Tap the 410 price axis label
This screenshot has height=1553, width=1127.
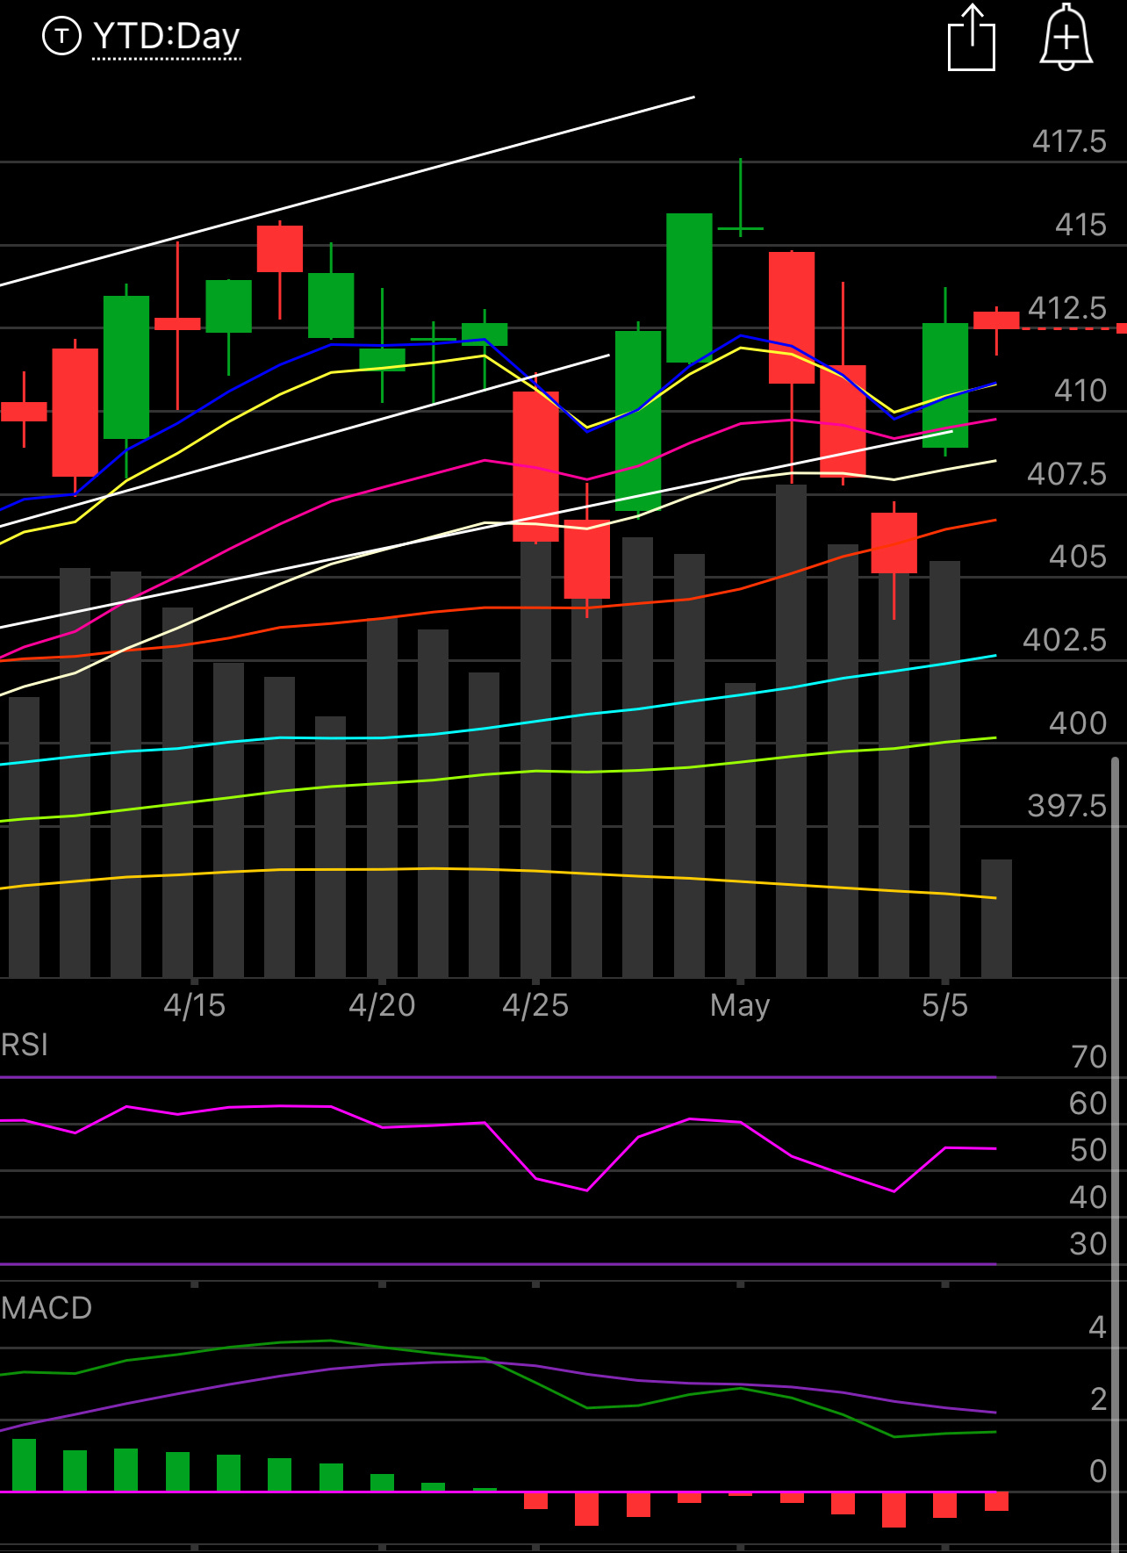tap(1080, 391)
